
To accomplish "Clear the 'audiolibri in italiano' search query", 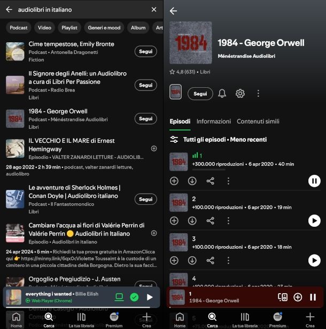I will (154, 10).
